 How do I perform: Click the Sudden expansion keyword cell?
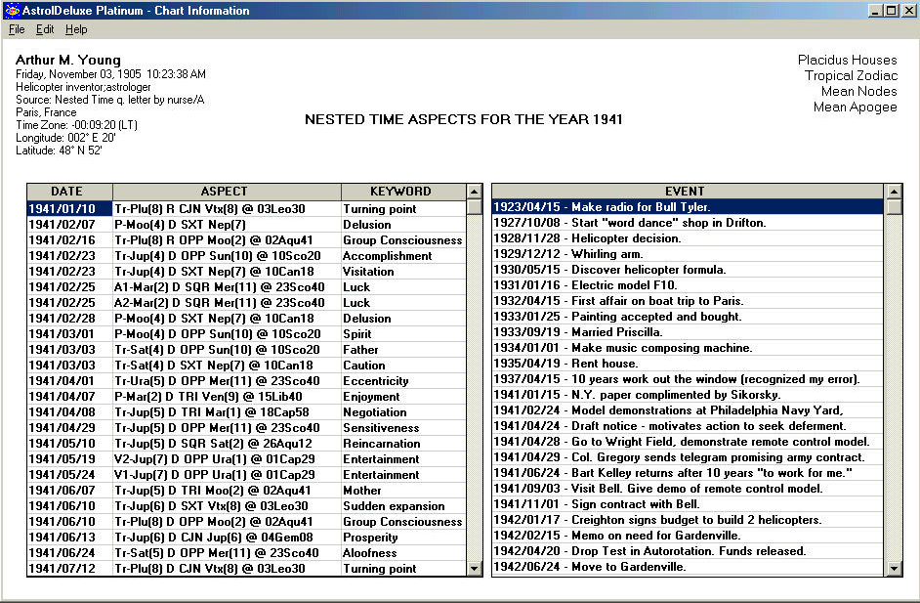403,506
